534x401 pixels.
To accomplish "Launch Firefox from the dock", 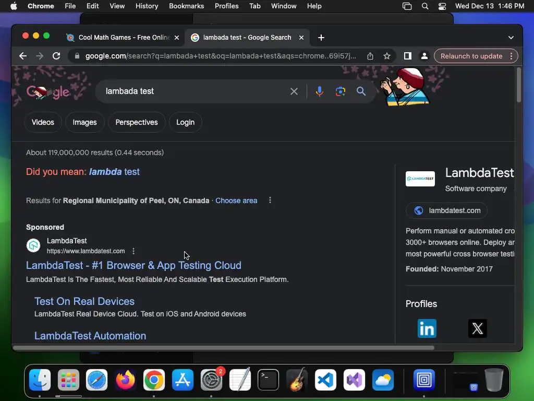I will [x=125, y=380].
